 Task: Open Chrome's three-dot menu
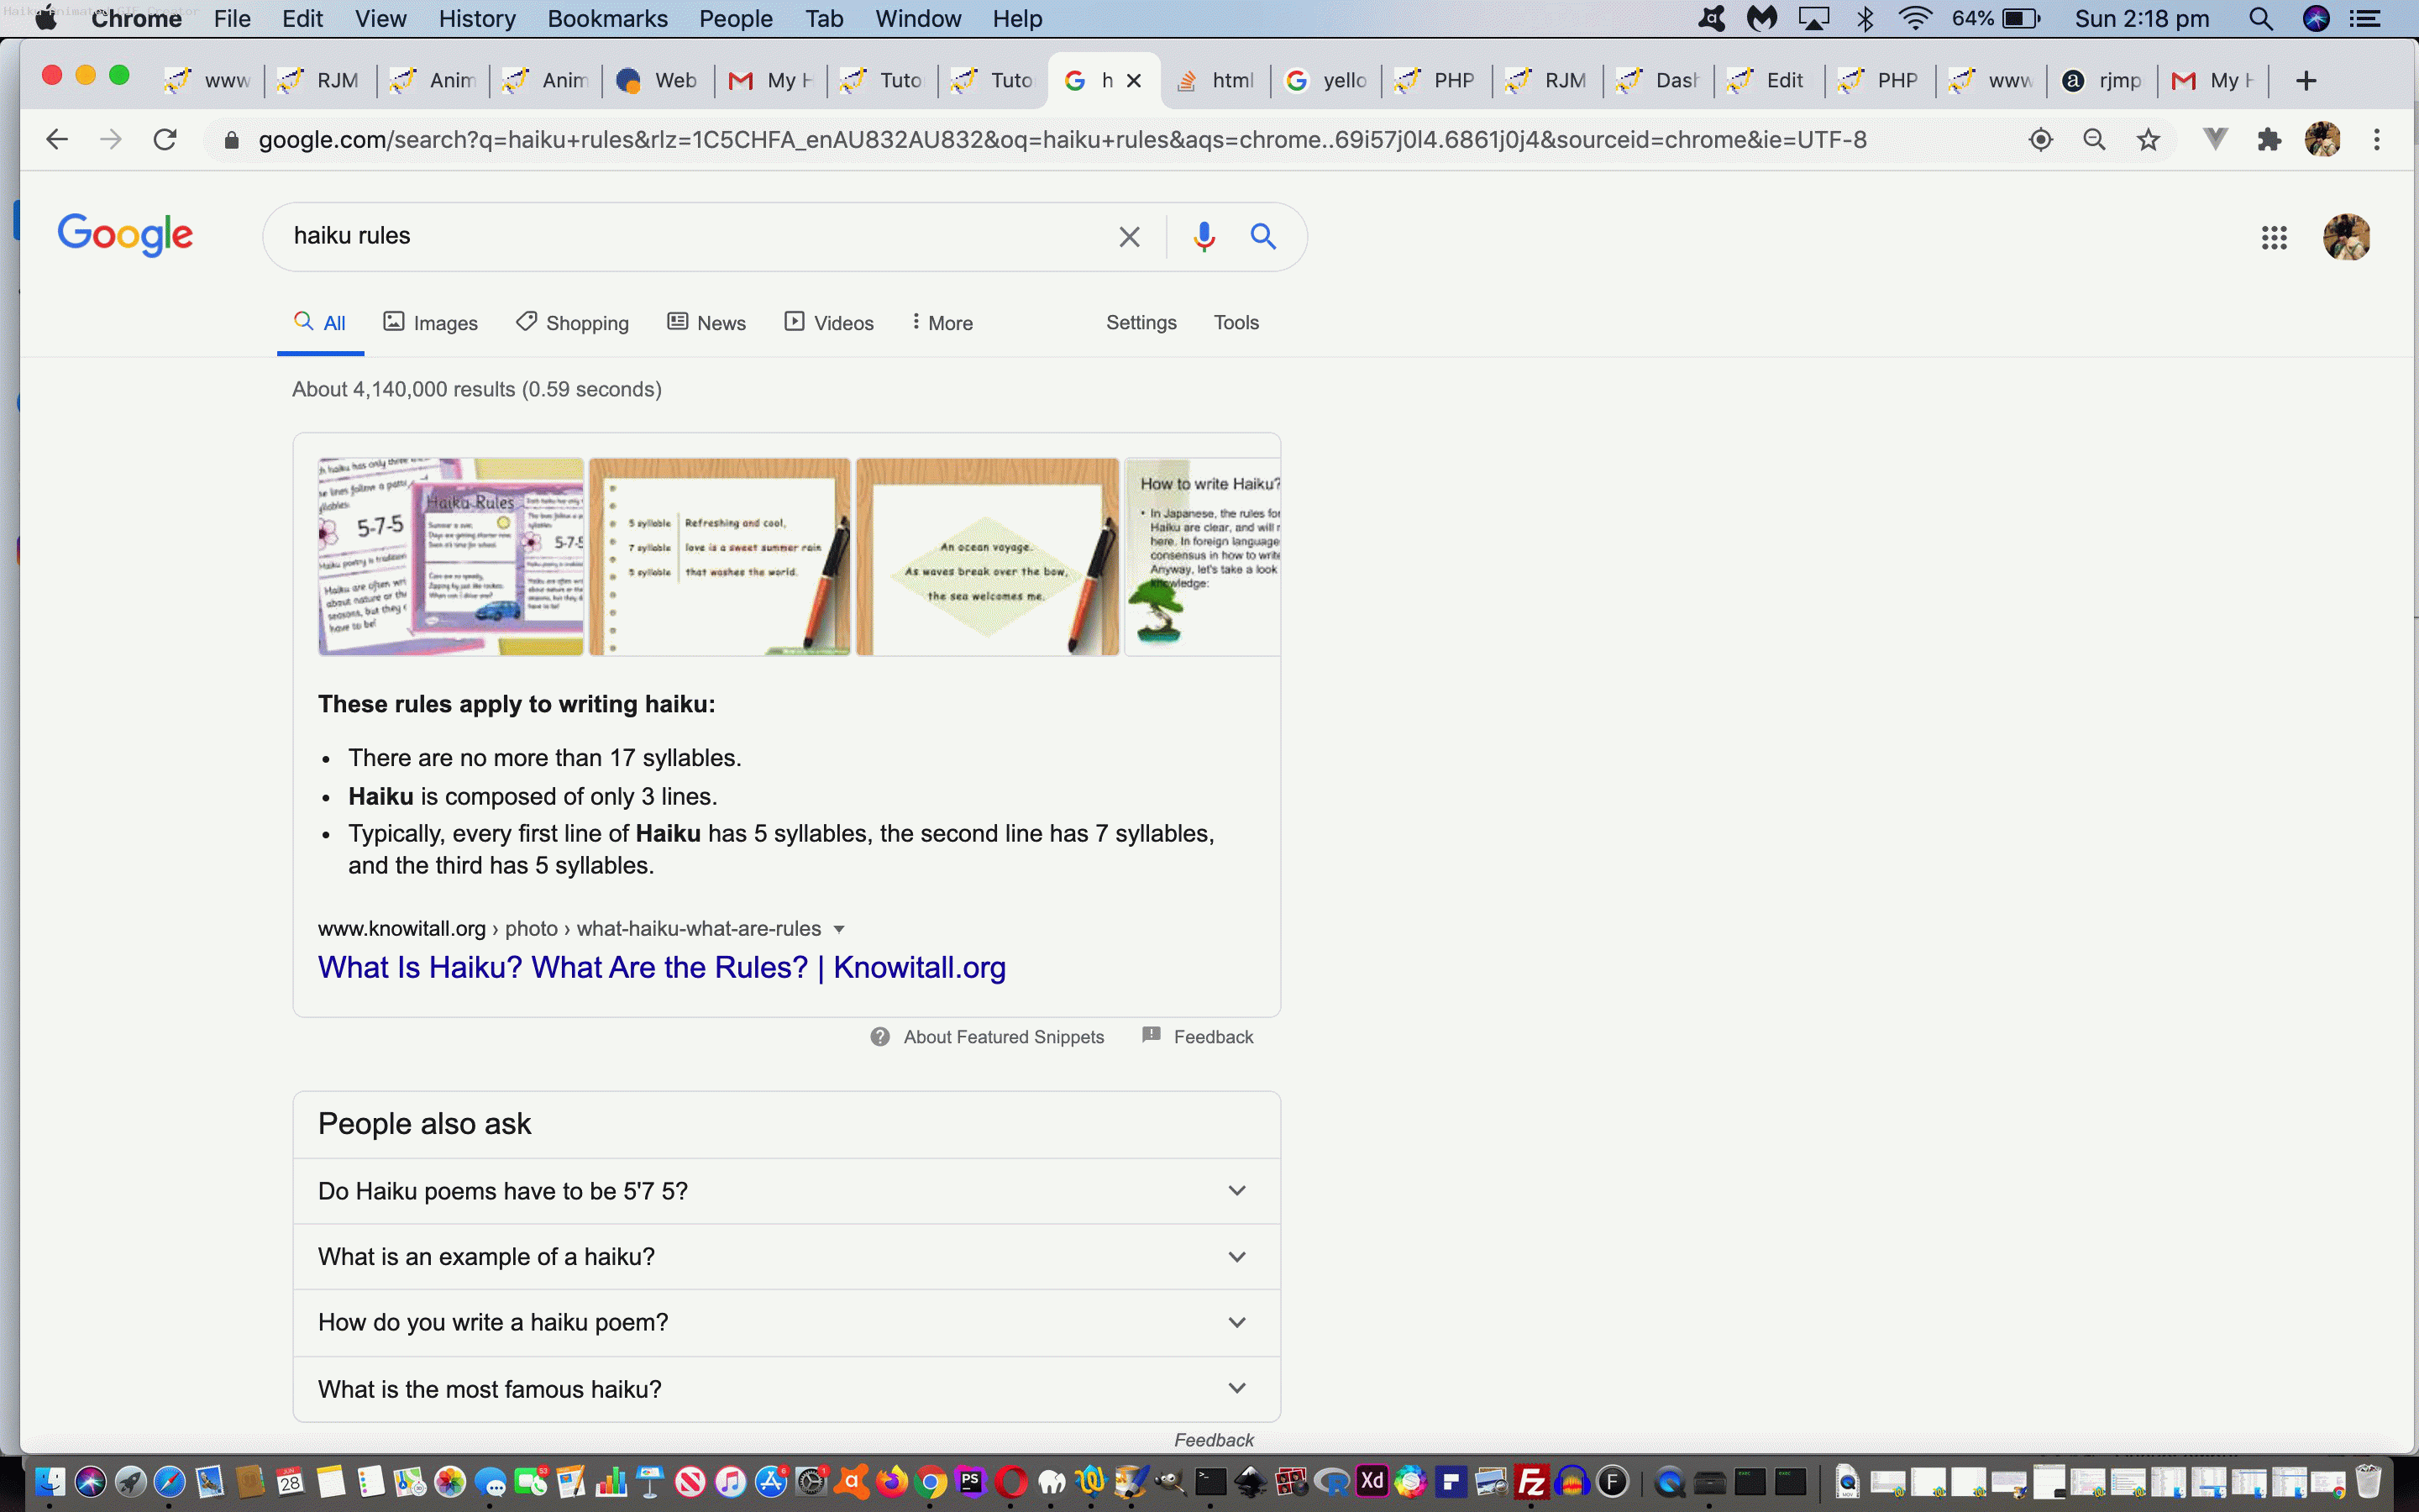click(x=2377, y=140)
